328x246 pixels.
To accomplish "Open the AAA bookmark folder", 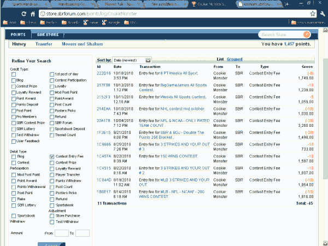I will (10, 22).
